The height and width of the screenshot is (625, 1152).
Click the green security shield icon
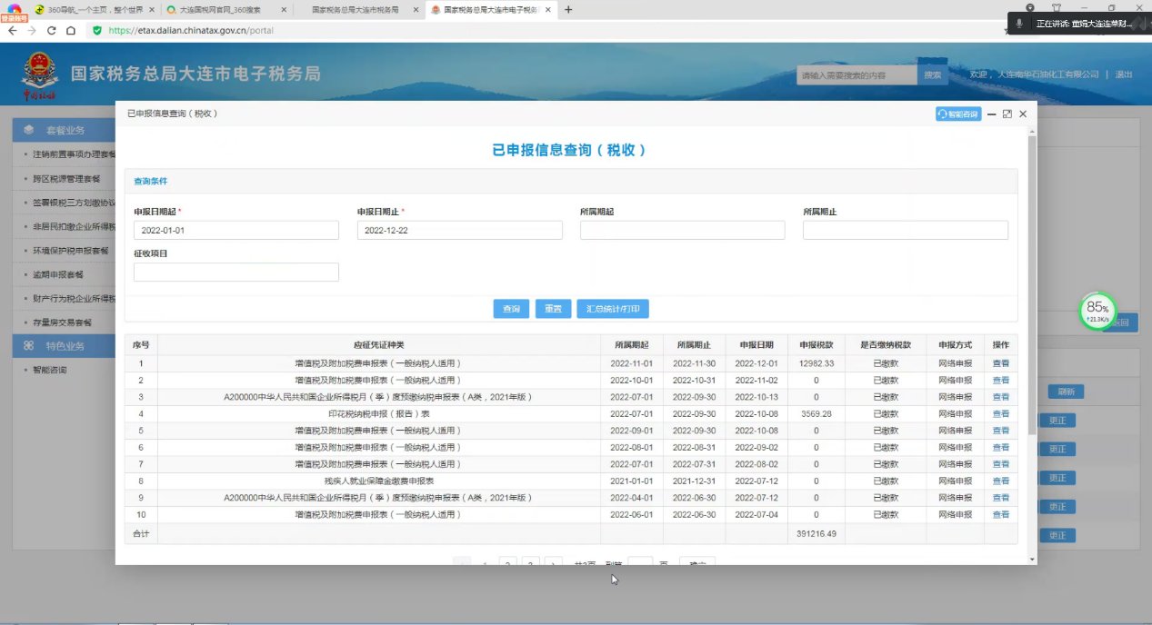pyautogui.click(x=97, y=30)
